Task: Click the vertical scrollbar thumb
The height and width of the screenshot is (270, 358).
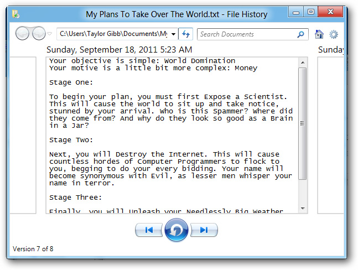Action: (x=303, y=123)
